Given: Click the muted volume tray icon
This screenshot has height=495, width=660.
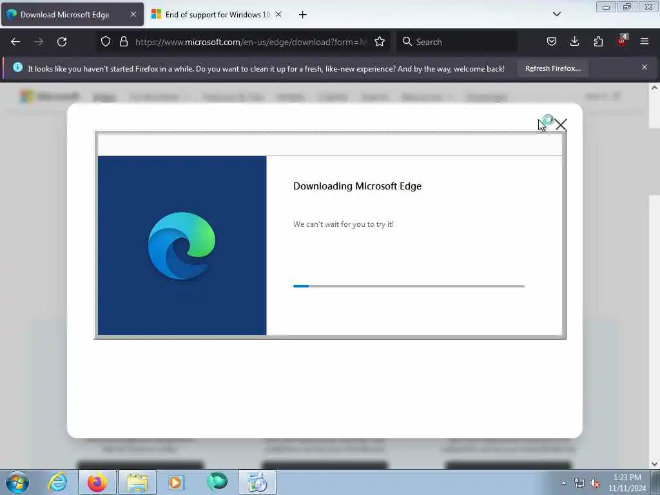Looking at the screenshot, I should [595, 483].
